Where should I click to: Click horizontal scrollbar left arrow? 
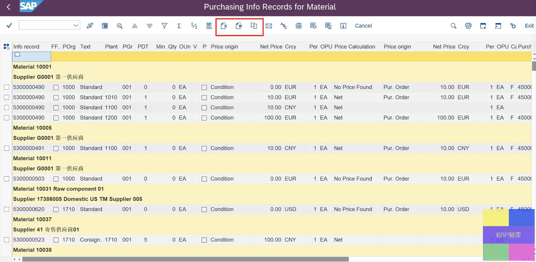coord(15,259)
